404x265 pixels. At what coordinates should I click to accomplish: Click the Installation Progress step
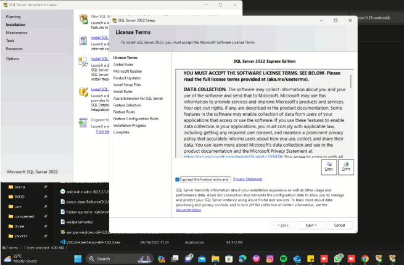point(130,126)
